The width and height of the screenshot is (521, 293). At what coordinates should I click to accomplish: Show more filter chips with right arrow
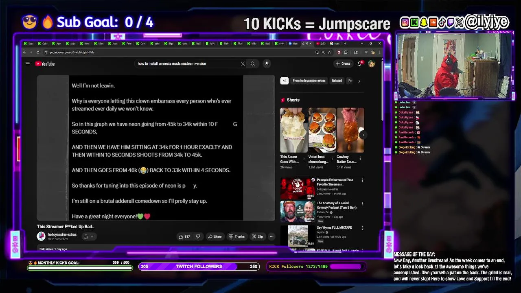(x=359, y=81)
